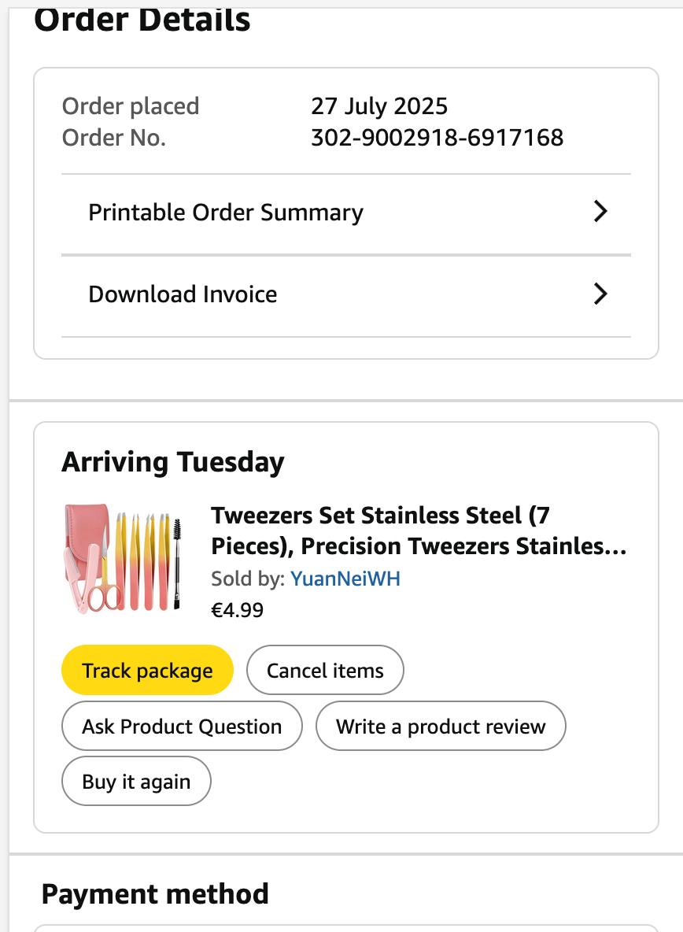Screen dimensions: 683x932
Task: Open Write a product review
Action: pyautogui.click(x=441, y=726)
